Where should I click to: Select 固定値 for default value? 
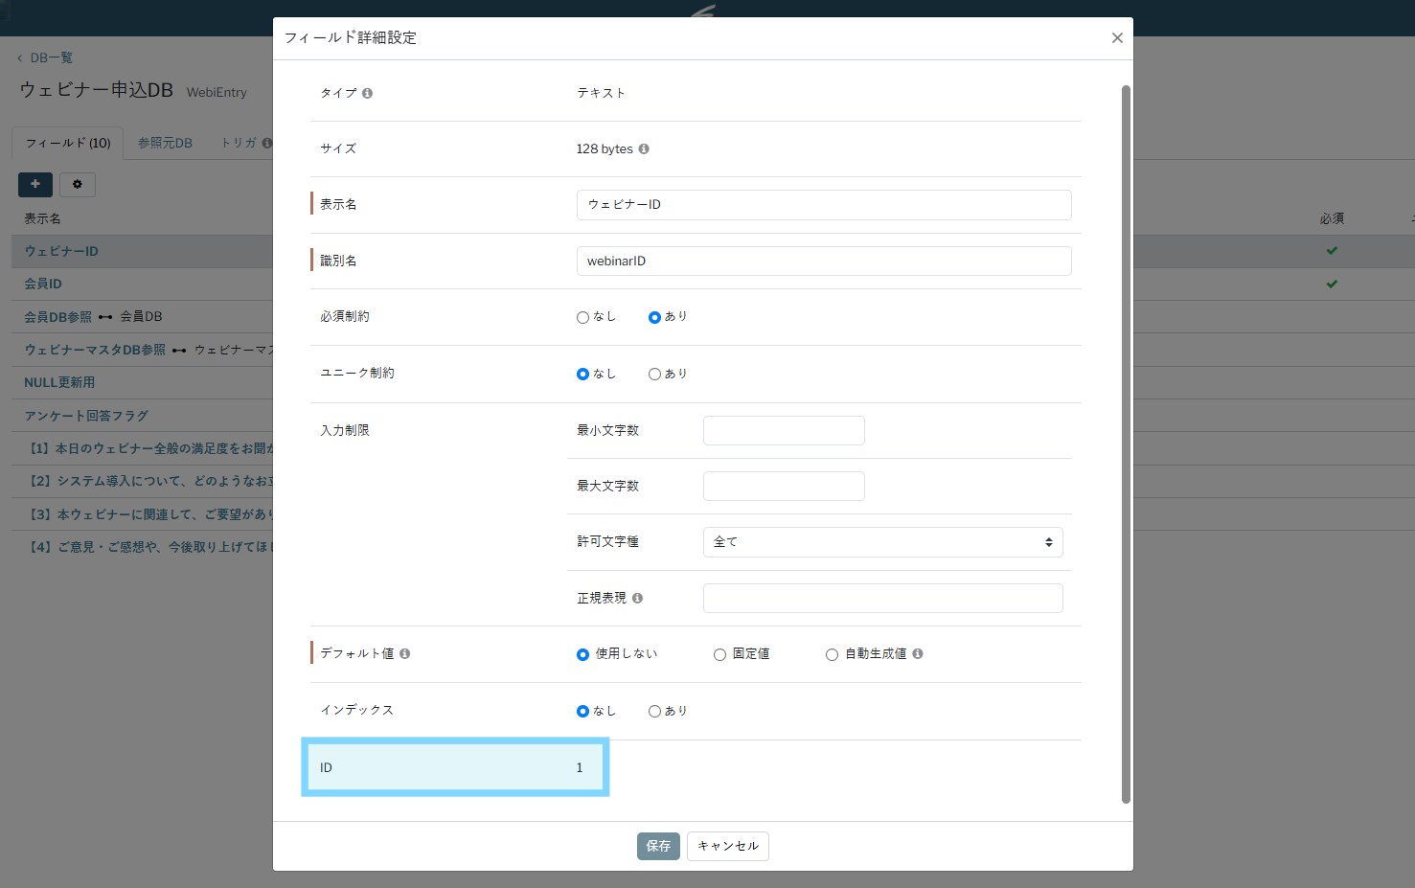(719, 655)
